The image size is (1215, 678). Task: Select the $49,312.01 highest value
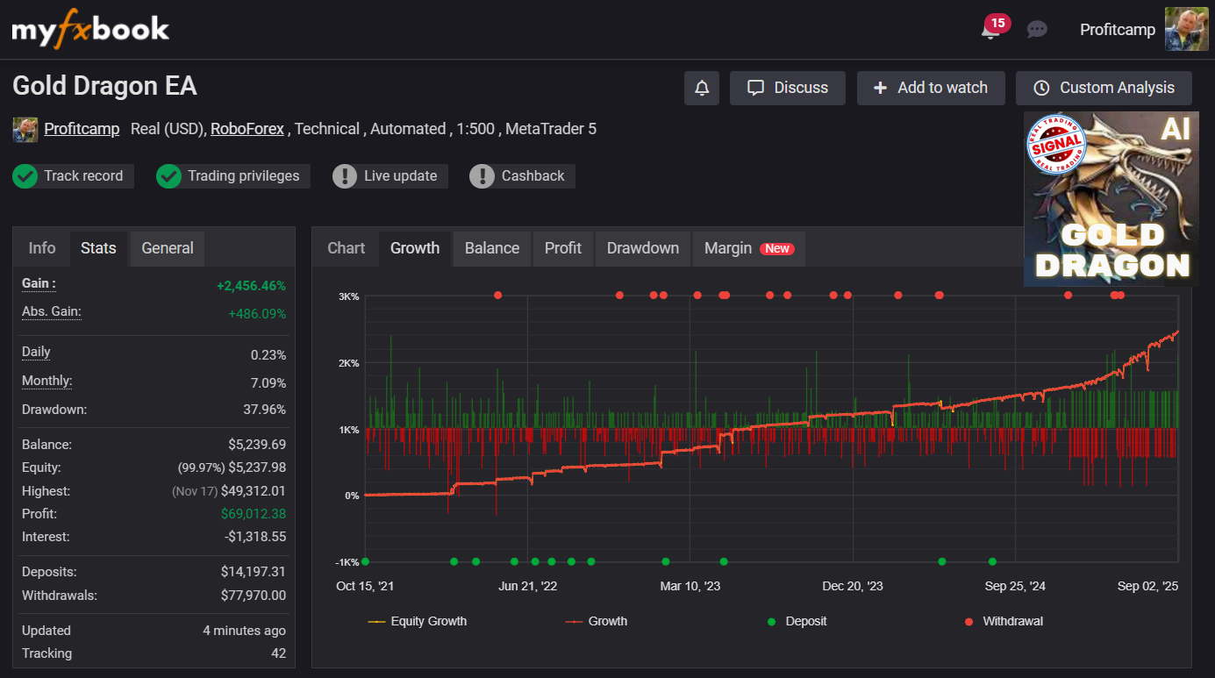click(254, 491)
